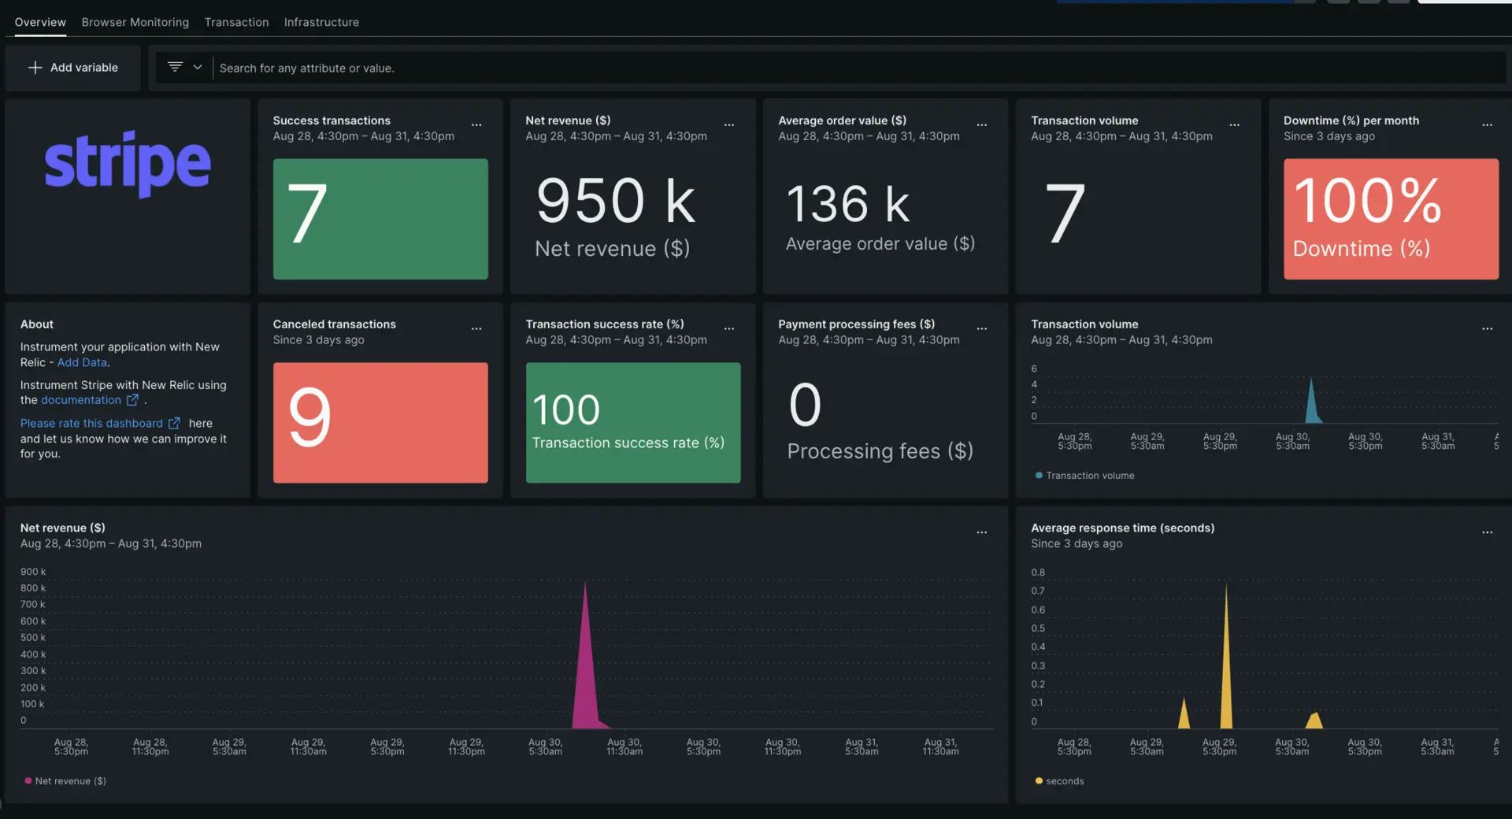Click the Add variable button
Screen dimensions: 1512x819
(73, 68)
